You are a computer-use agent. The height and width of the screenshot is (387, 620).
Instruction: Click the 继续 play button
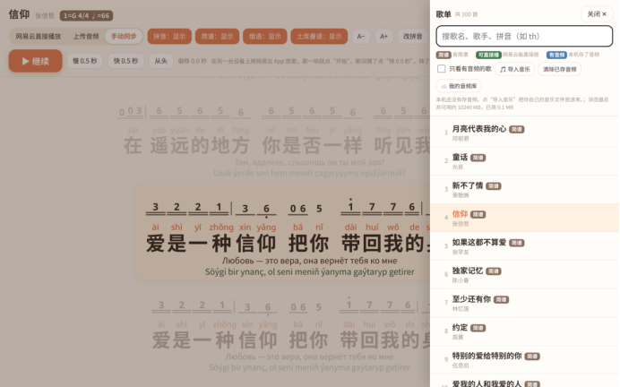(35, 61)
